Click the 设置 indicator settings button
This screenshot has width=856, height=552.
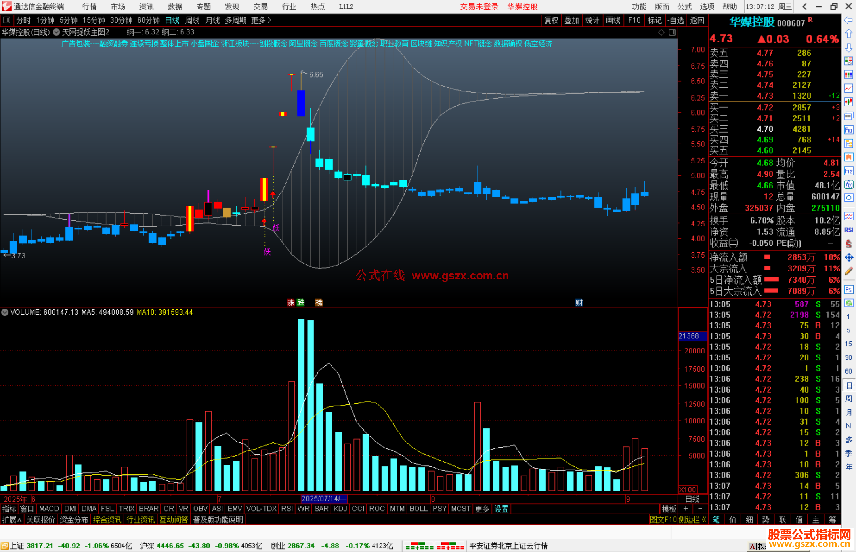501,509
